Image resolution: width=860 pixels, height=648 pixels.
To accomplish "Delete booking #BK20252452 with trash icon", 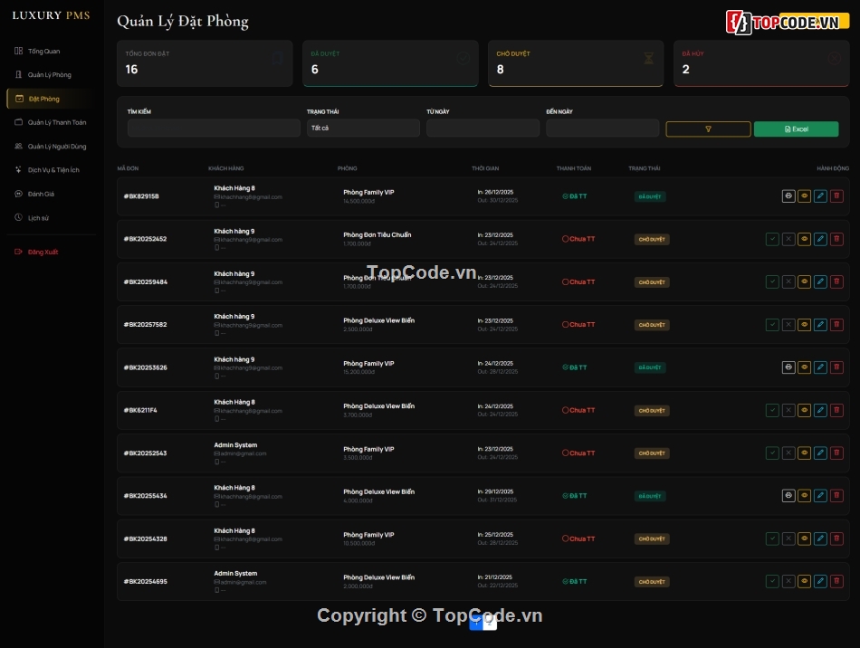I will pos(836,239).
